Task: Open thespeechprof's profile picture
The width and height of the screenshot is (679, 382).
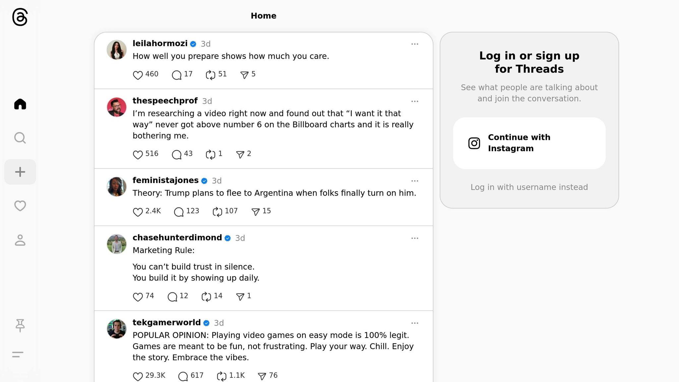Action: pos(116,107)
